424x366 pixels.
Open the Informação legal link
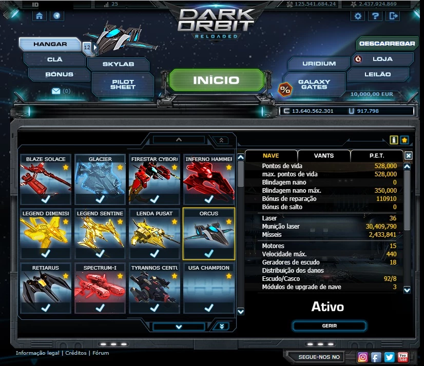point(37,353)
